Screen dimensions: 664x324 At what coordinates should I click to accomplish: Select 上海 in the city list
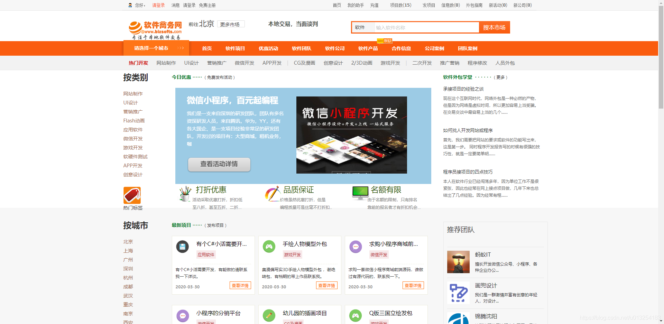128,251
